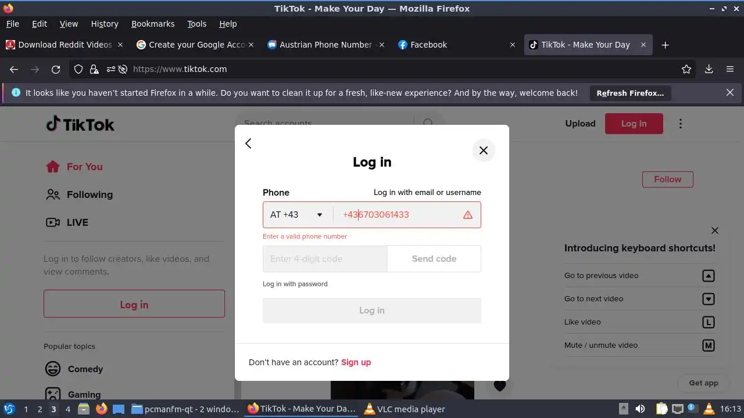This screenshot has height=418, width=744.
Task: Click the red Log in header button
Action: [x=634, y=124]
